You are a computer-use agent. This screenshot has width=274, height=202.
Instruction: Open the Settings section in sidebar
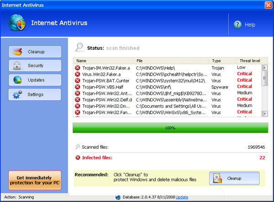[35, 94]
